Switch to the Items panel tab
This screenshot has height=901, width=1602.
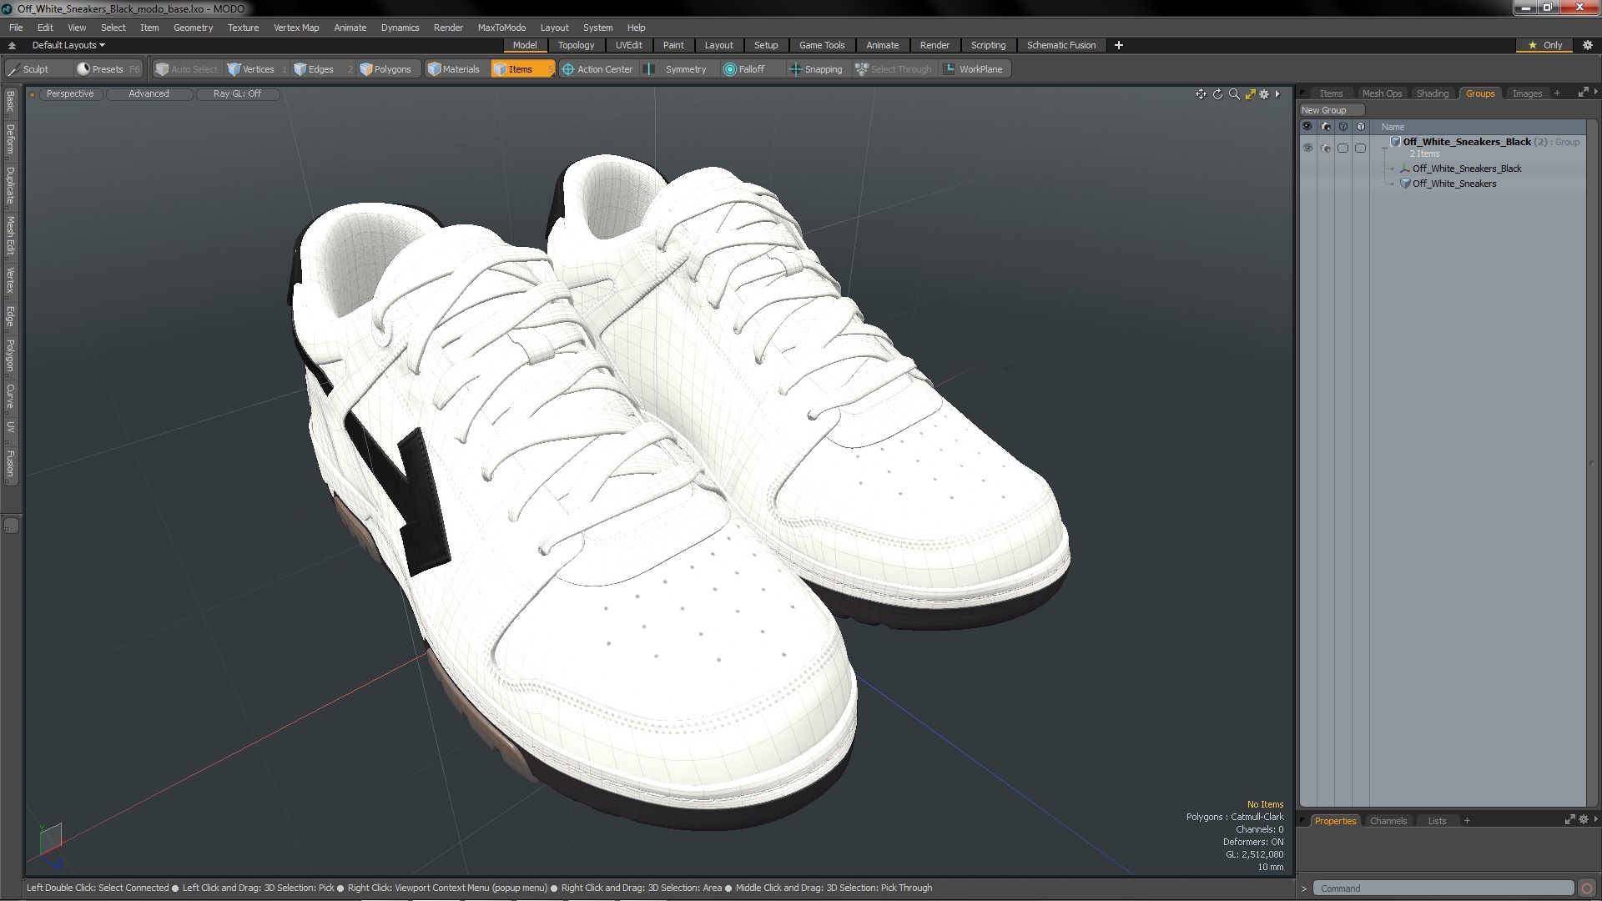coord(1331,93)
